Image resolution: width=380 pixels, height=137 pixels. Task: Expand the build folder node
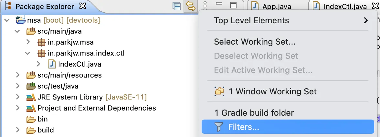(17, 130)
